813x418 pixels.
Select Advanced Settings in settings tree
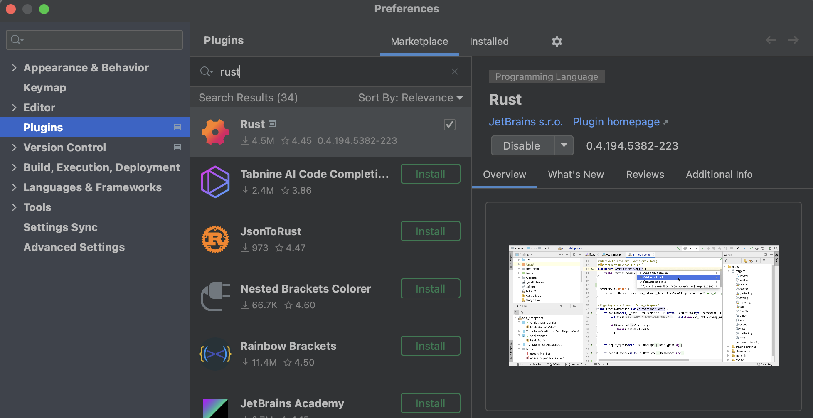click(x=74, y=247)
